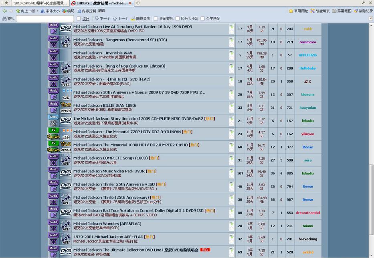Click the wrench settings icon
Viewport: 374px width, 258px height.
pyautogui.click(x=363, y=3)
